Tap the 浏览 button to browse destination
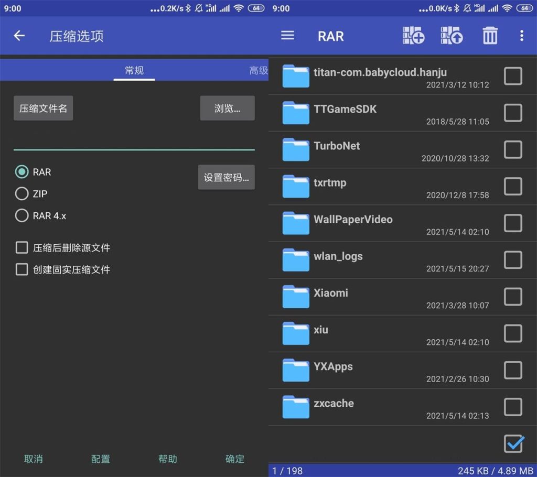 (x=227, y=108)
